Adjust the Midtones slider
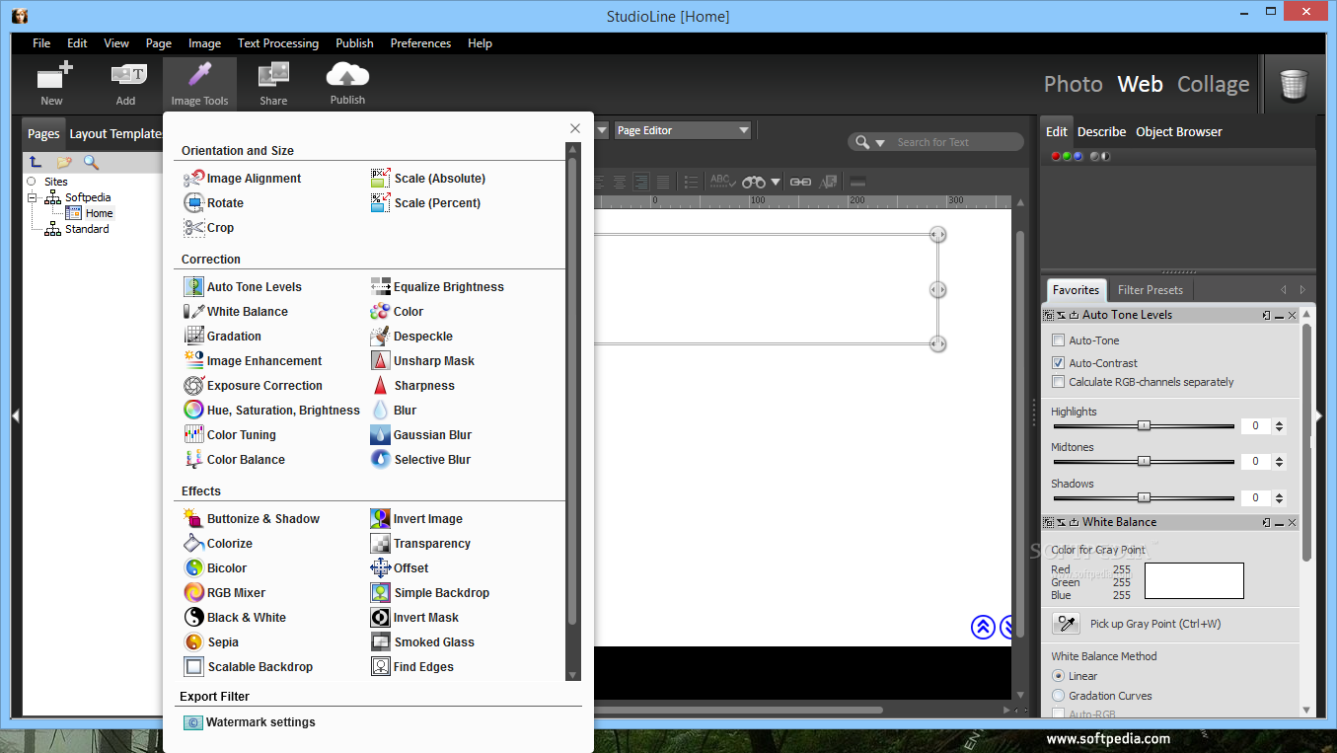This screenshot has width=1337, height=753. (x=1144, y=462)
